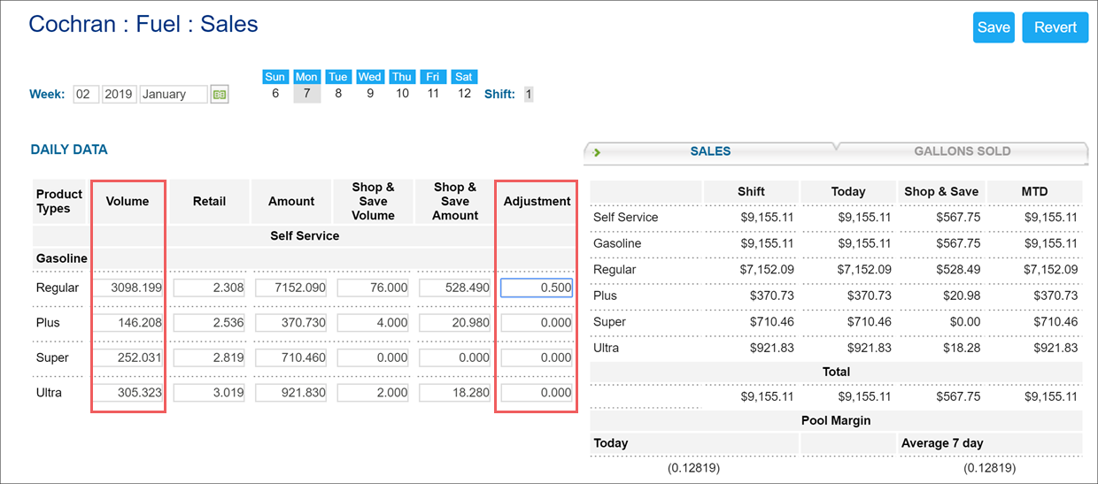Click Regular Shop & Save volume 76.000
This screenshot has height=484, width=1098.
374,288
